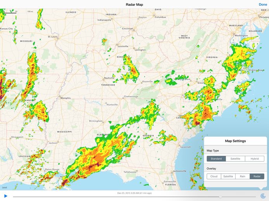Tap the Baton Rouge city label
Viewport: 269px width, 201px height.
(52, 169)
